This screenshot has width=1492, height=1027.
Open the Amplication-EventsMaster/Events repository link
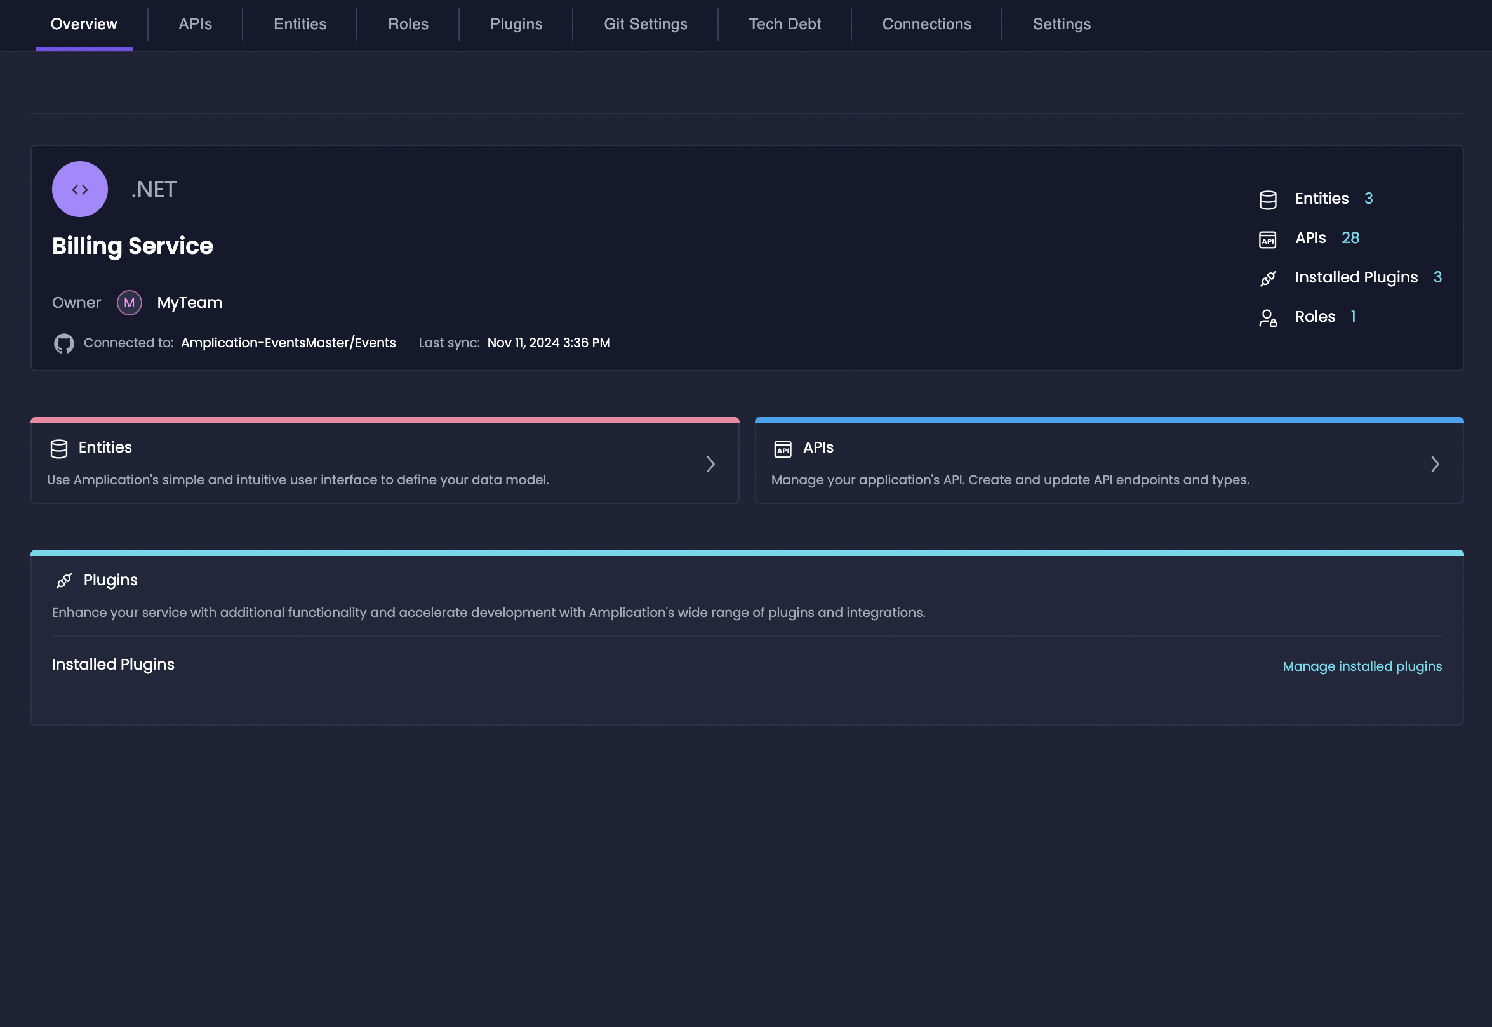[288, 343]
